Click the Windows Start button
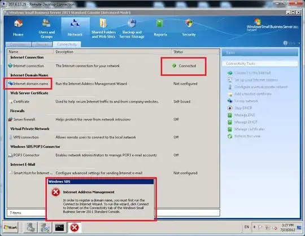305x236 pixels. pyautogui.click(x=11, y=228)
